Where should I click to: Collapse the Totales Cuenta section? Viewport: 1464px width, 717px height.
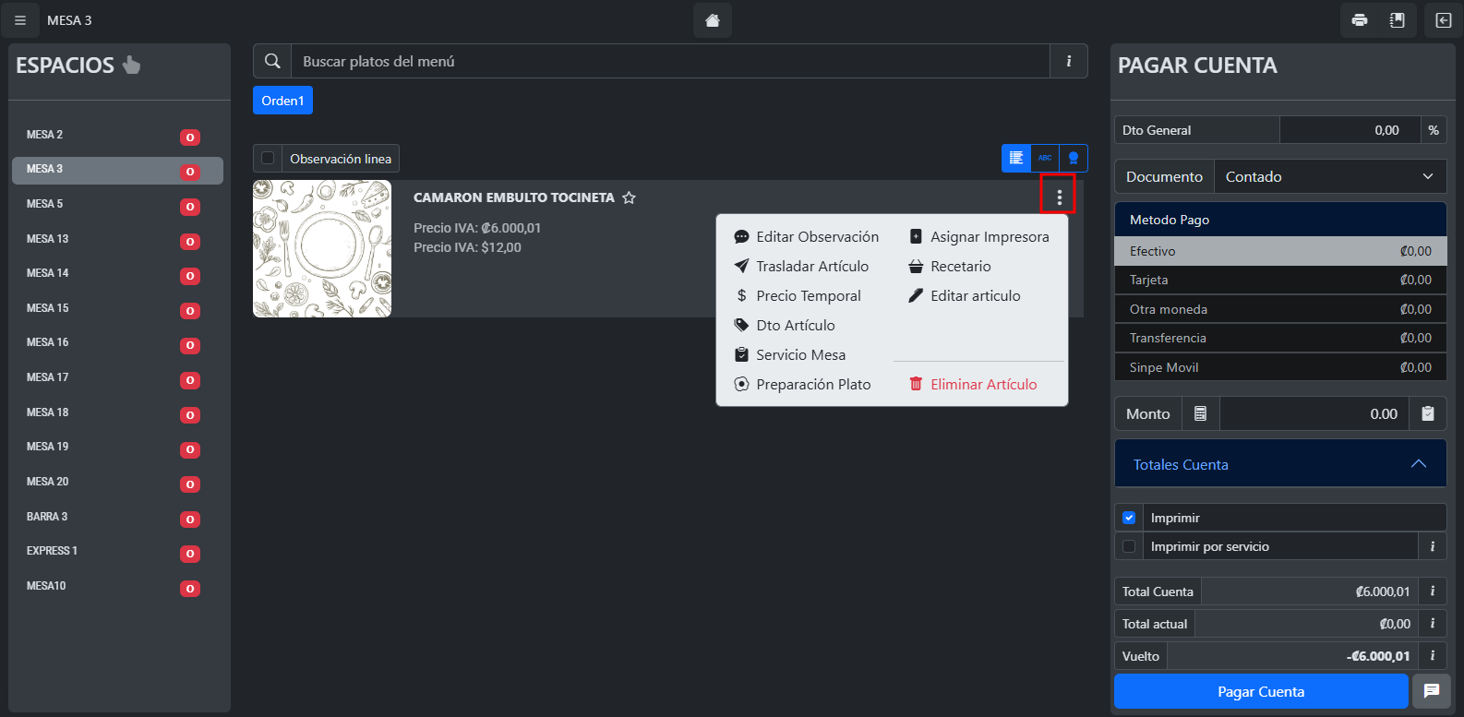pyautogui.click(x=1418, y=464)
